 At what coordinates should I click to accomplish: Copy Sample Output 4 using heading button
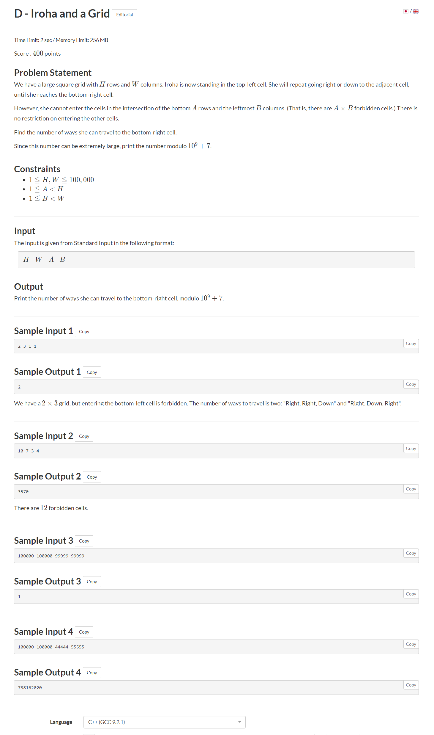pos(92,673)
